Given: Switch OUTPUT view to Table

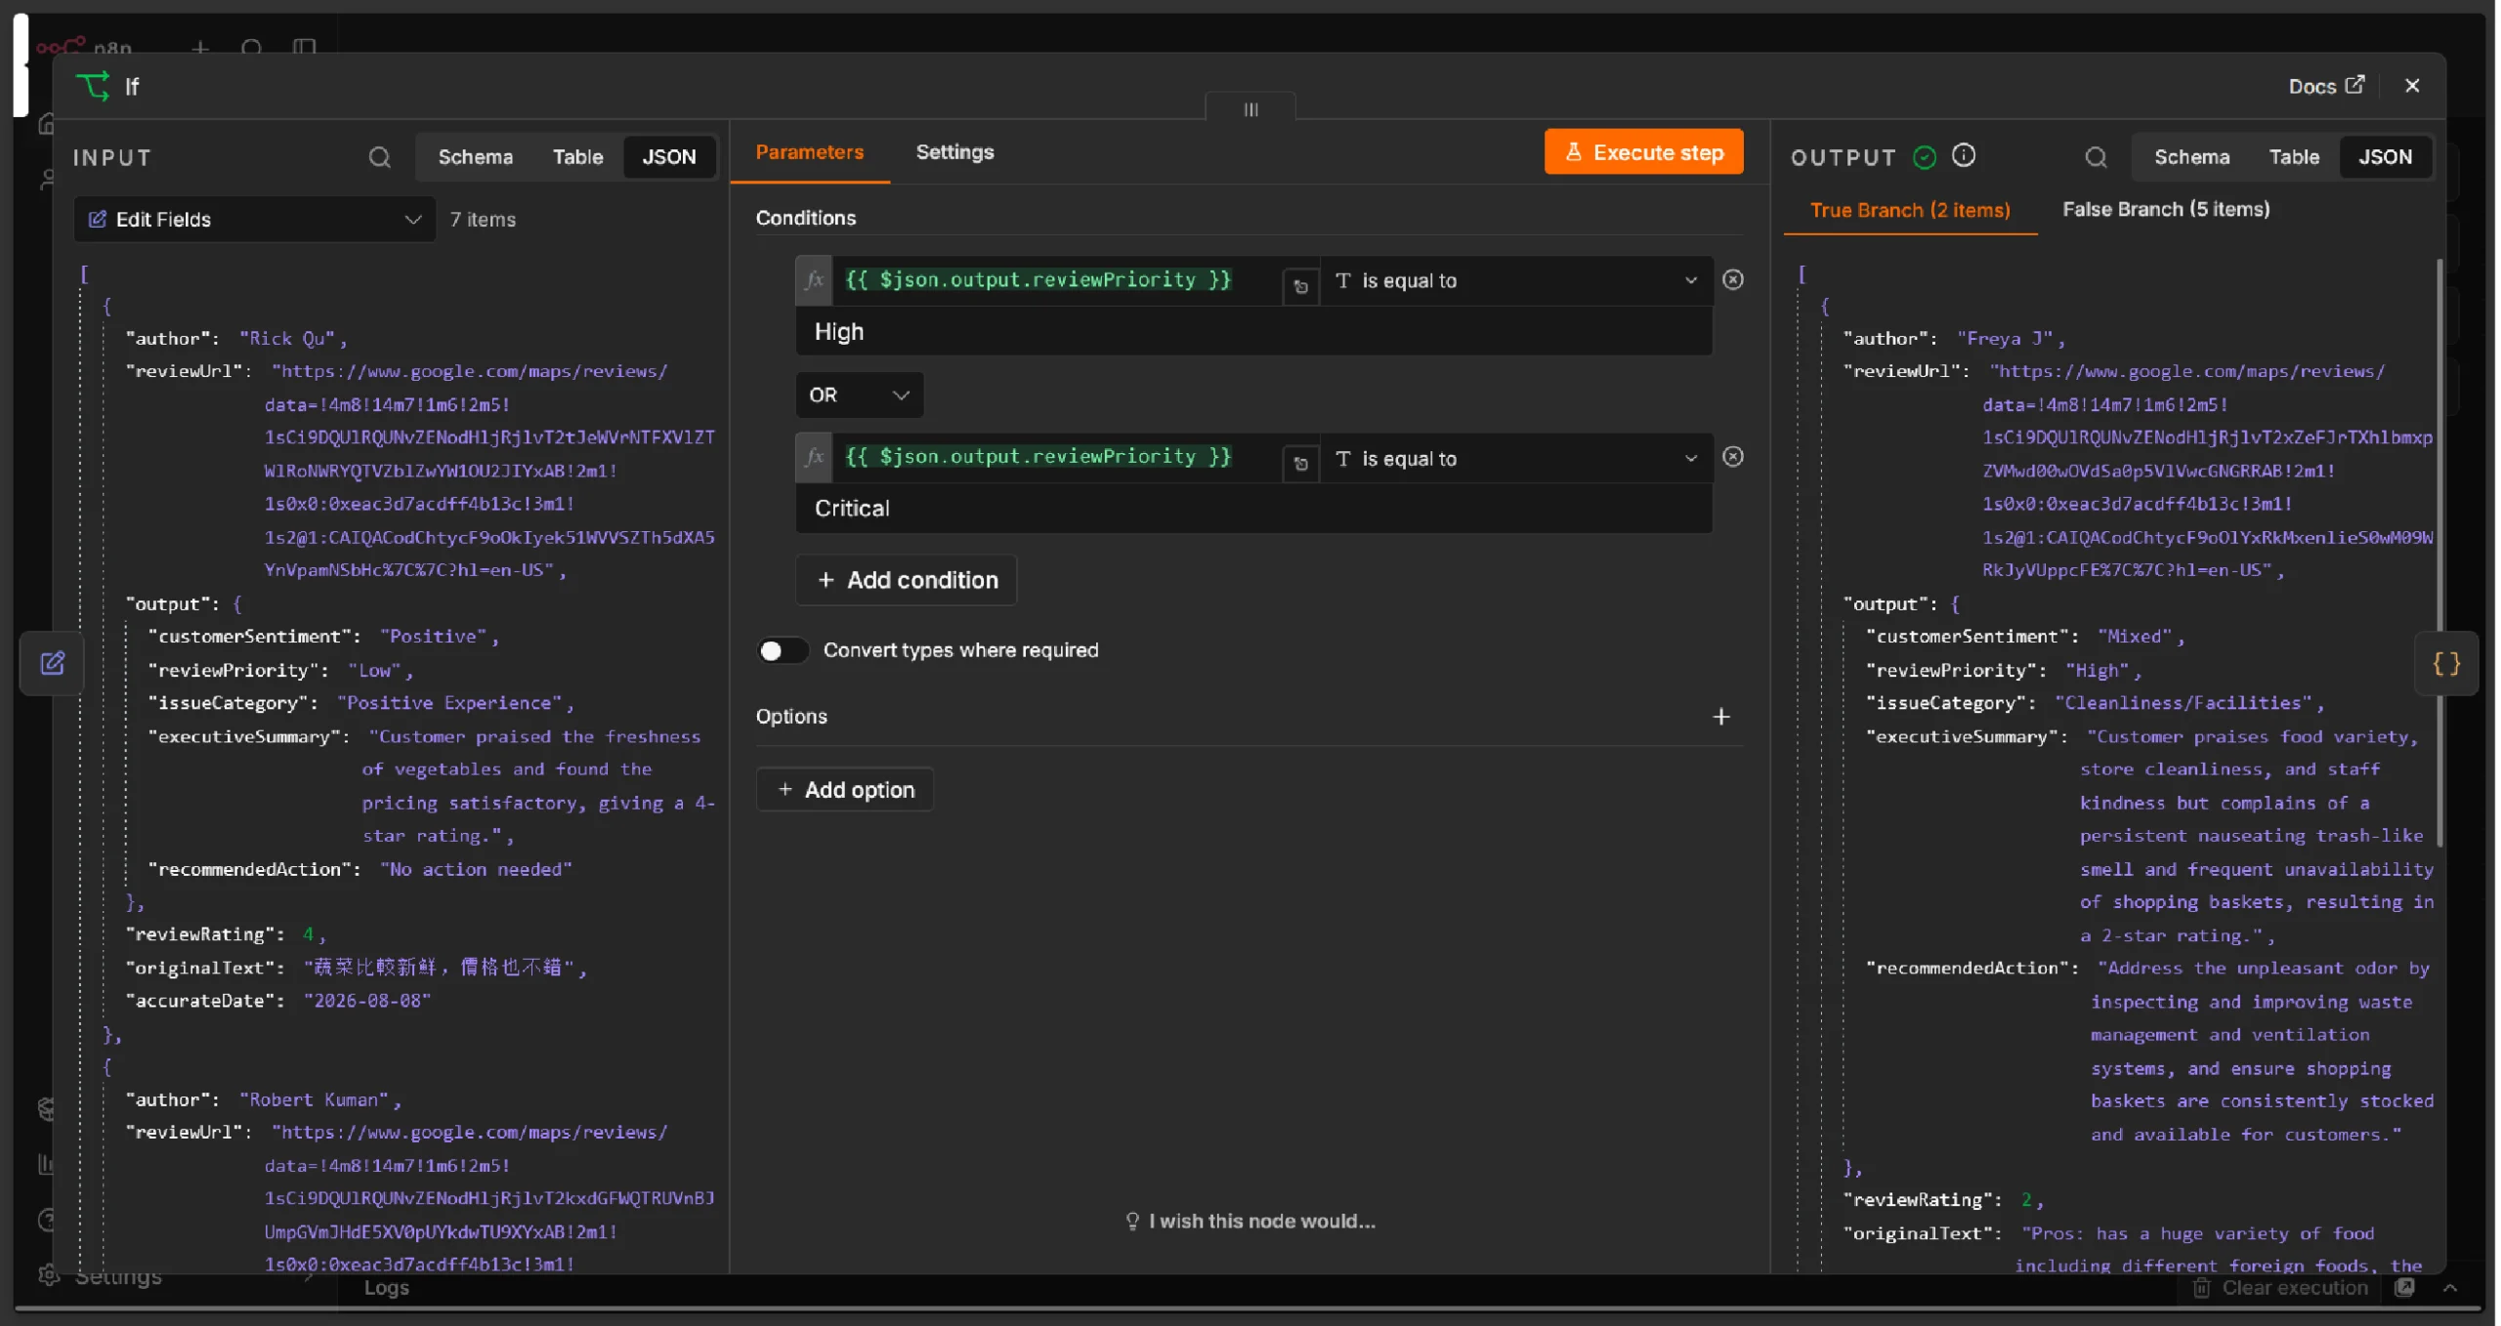Looking at the screenshot, I should [2293, 157].
